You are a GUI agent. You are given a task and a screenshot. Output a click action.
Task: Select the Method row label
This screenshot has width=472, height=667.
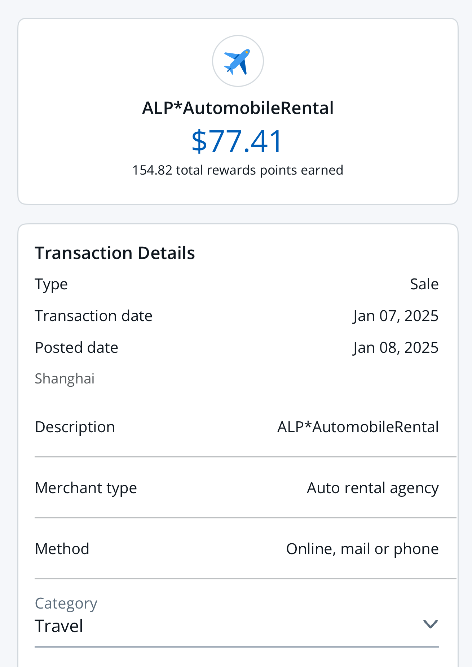point(62,549)
